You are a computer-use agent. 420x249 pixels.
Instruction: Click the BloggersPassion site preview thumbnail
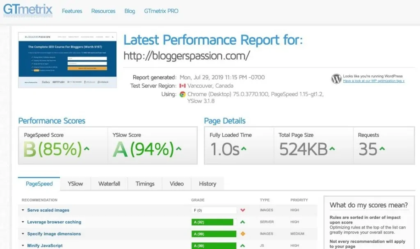click(67, 59)
